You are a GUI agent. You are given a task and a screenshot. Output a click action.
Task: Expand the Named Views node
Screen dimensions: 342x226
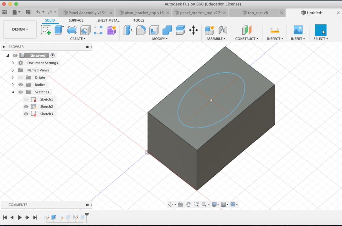pyautogui.click(x=13, y=70)
